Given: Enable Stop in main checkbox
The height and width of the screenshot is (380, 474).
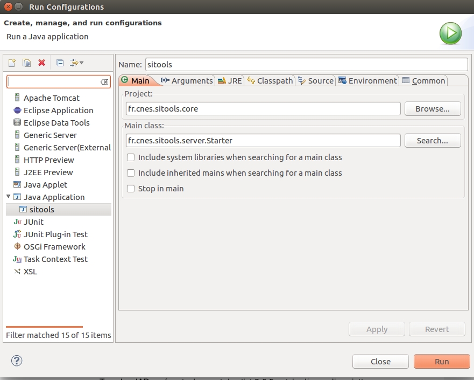Looking at the screenshot, I should (x=131, y=189).
